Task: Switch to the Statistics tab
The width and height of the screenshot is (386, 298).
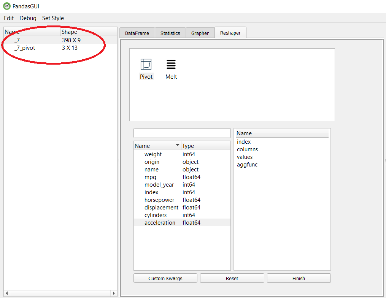Action: 170,33
